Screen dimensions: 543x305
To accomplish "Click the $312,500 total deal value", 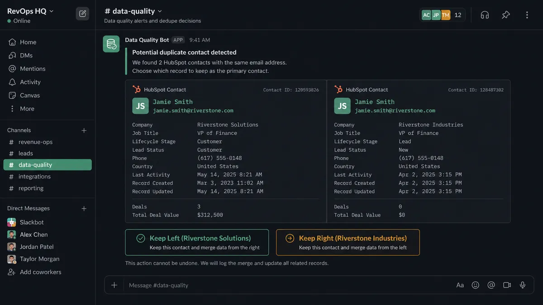I will [210, 215].
